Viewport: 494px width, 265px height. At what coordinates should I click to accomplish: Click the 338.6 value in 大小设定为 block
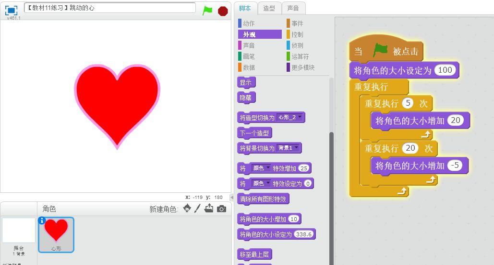coord(303,234)
